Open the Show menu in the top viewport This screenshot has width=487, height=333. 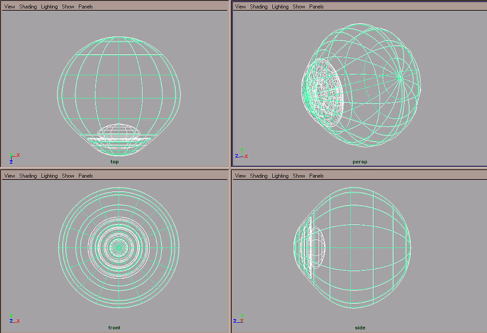pos(68,7)
